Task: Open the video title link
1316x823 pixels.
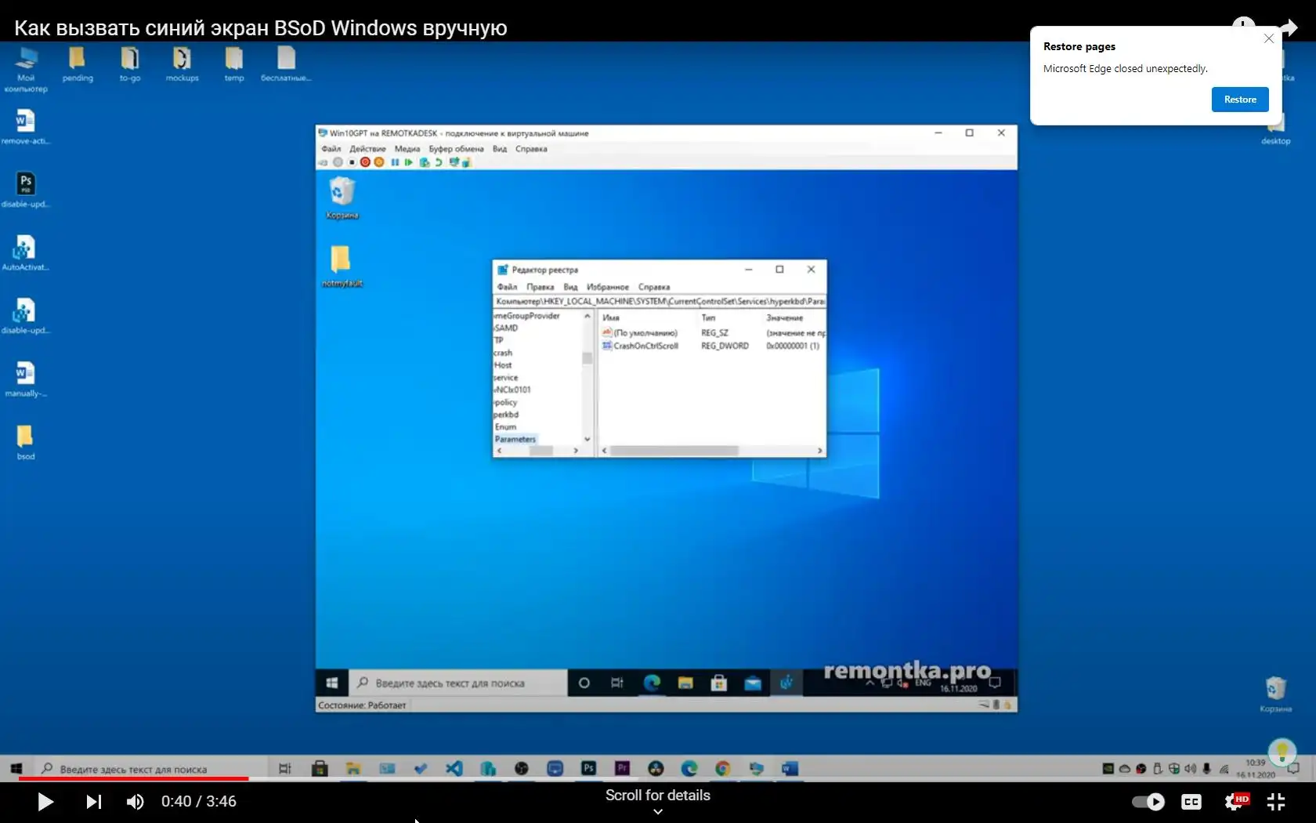Action: pyautogui.click(x=261, y=28)
